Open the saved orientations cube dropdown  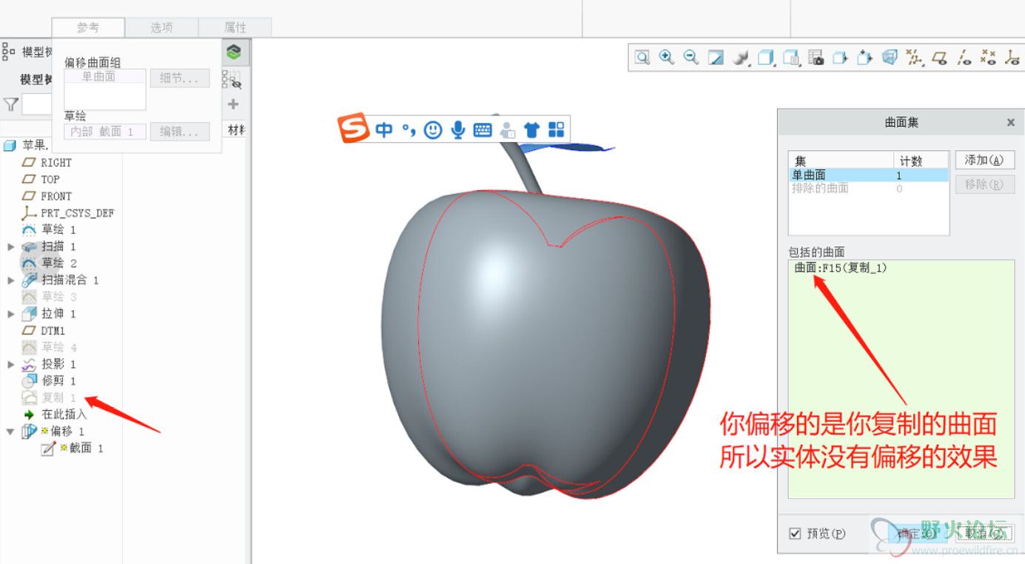click(767, 58)
